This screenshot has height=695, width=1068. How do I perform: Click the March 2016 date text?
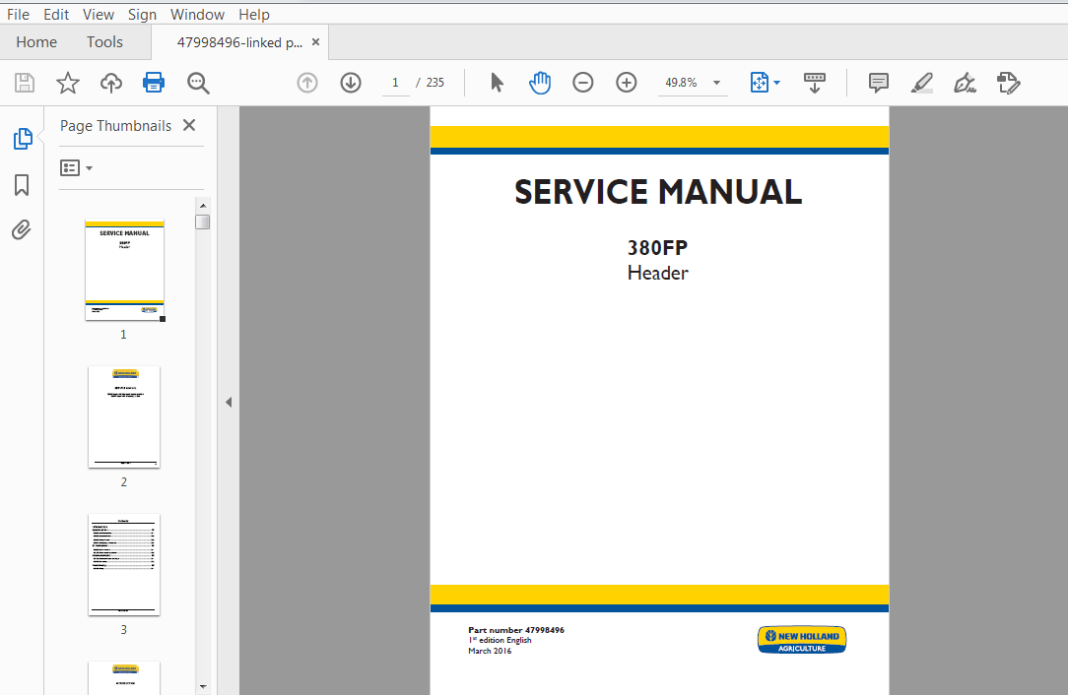[x=490, y=651]
